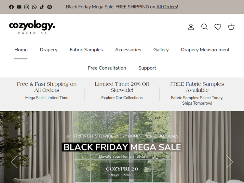Visit the Instagram profile icon
Image resolution: width=244 pixels, height=183 pixels.
pyautogui.click(x=27, y=7)
